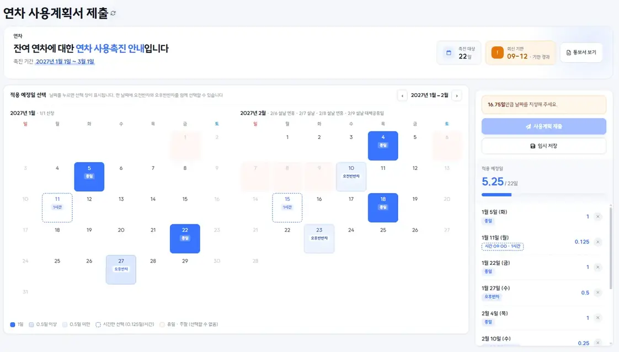Click the 연차 사용촉진 안내 blue heading text
This screenshot has height=352, width=619.
(110, 49)
